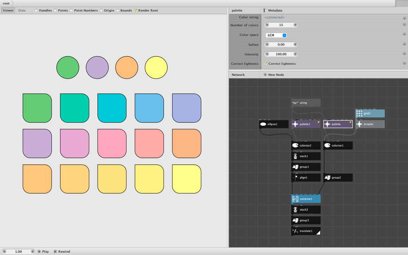Select the palette1 node icon
This screenshot has width=408, height=255.
coord(295,124)
